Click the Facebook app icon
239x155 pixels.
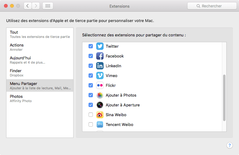pos(100,56)
